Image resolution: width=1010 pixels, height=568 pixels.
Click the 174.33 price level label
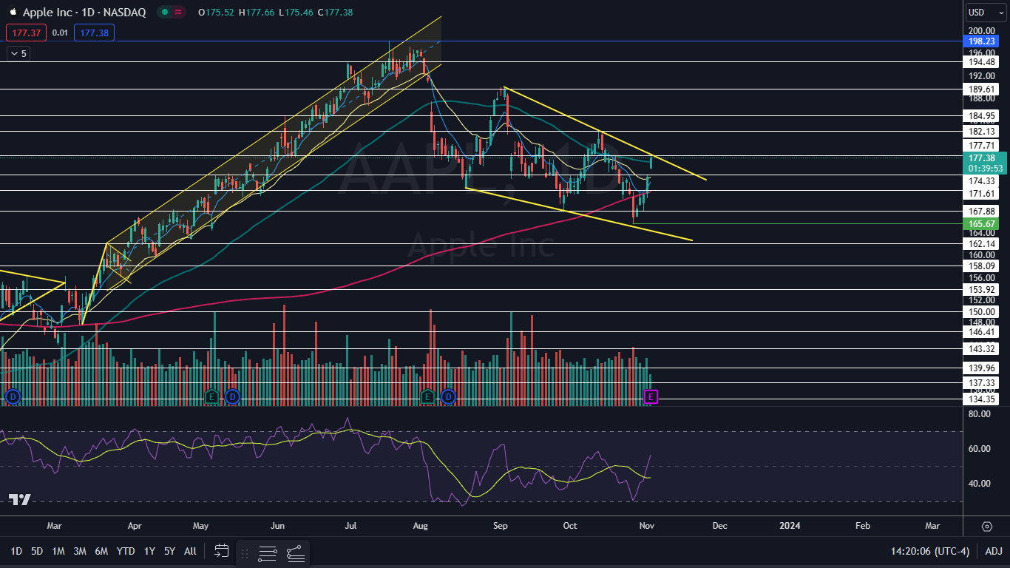coord(982,181)
